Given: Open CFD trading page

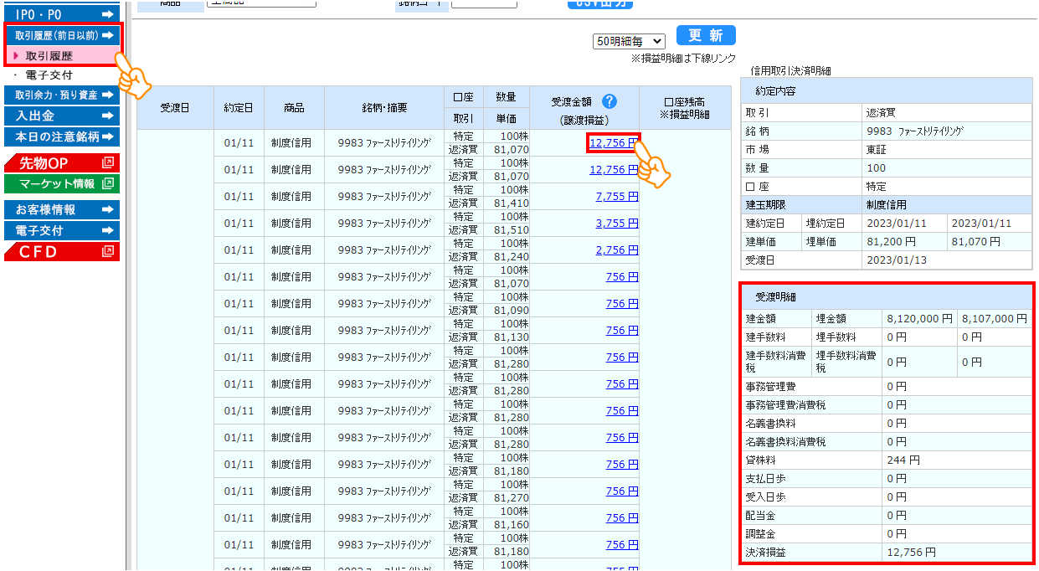Looking at the screenshot, I should coord(62,251).
